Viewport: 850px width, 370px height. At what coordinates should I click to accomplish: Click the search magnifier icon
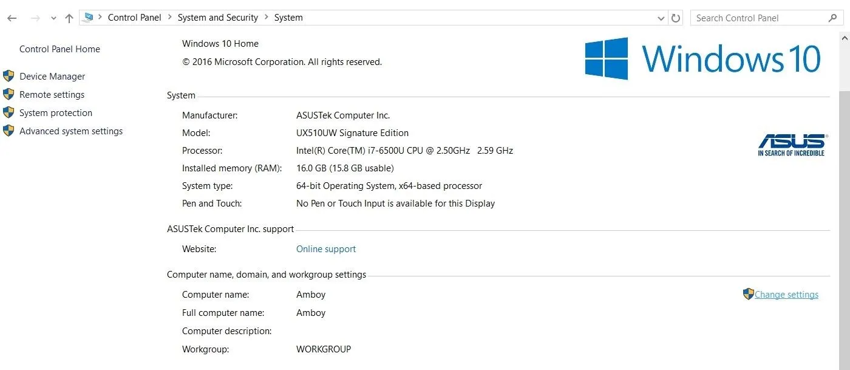click(833, 18)
